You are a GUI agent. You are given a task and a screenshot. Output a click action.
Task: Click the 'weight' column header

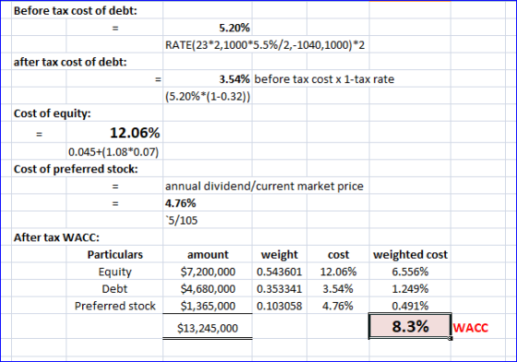(x=279, y=255)
